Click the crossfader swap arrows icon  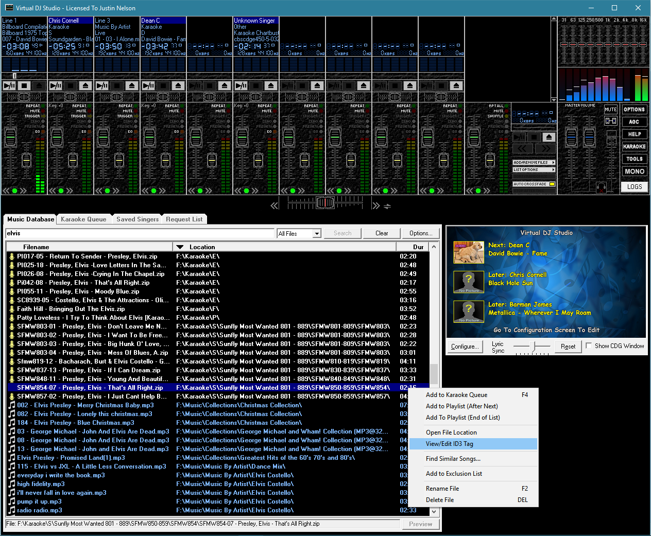coord(387,206)
